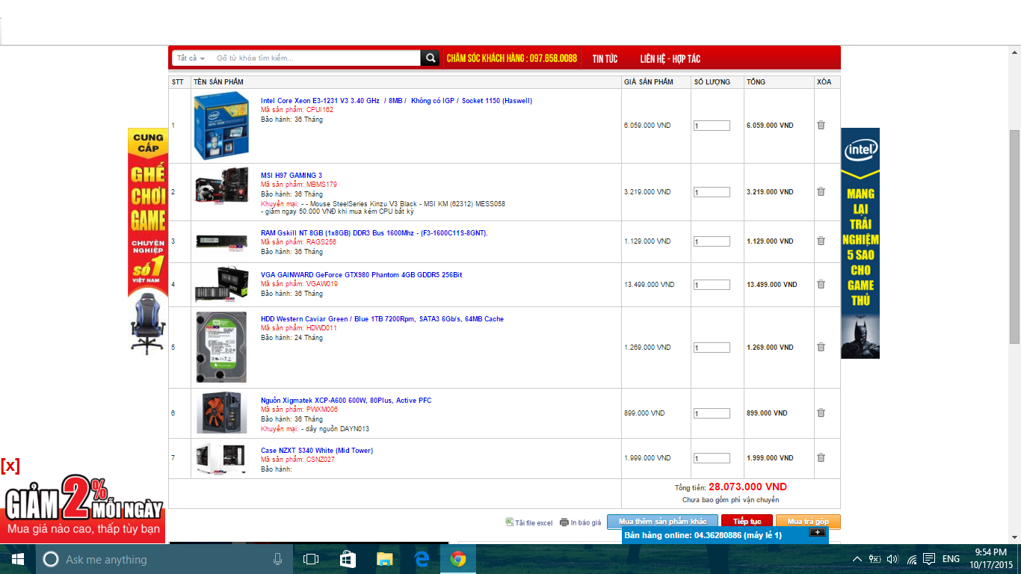Delete the Intel Core Xeon E3-1231 row
The height and width of the screenshot is (574, 1021).
coord(821,126)
